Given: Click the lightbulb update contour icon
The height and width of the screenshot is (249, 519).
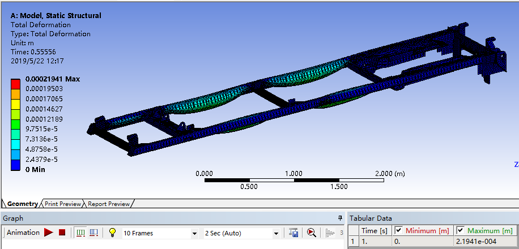Looking at the screenshot, I should click(113, 233).
